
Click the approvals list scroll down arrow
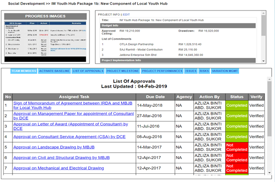coord(269,173)
